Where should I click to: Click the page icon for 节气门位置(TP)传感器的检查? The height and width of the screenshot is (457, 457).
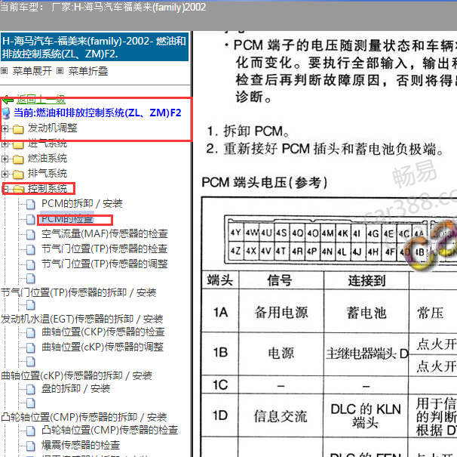[x=31, y=249]
